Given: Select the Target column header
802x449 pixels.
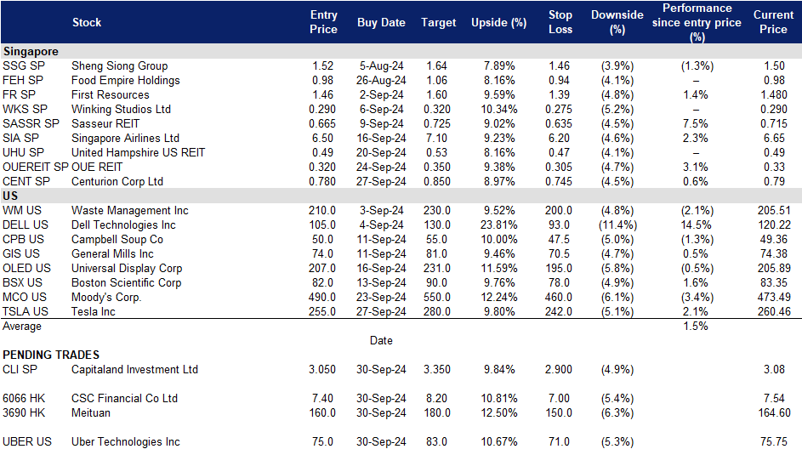Looking at the screenshot, I should [438, 22].
